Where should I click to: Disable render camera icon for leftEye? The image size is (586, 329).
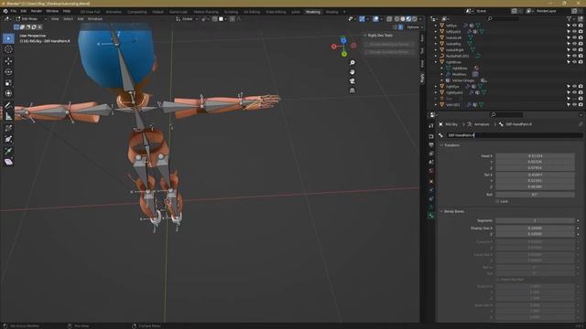pos(581,26)
